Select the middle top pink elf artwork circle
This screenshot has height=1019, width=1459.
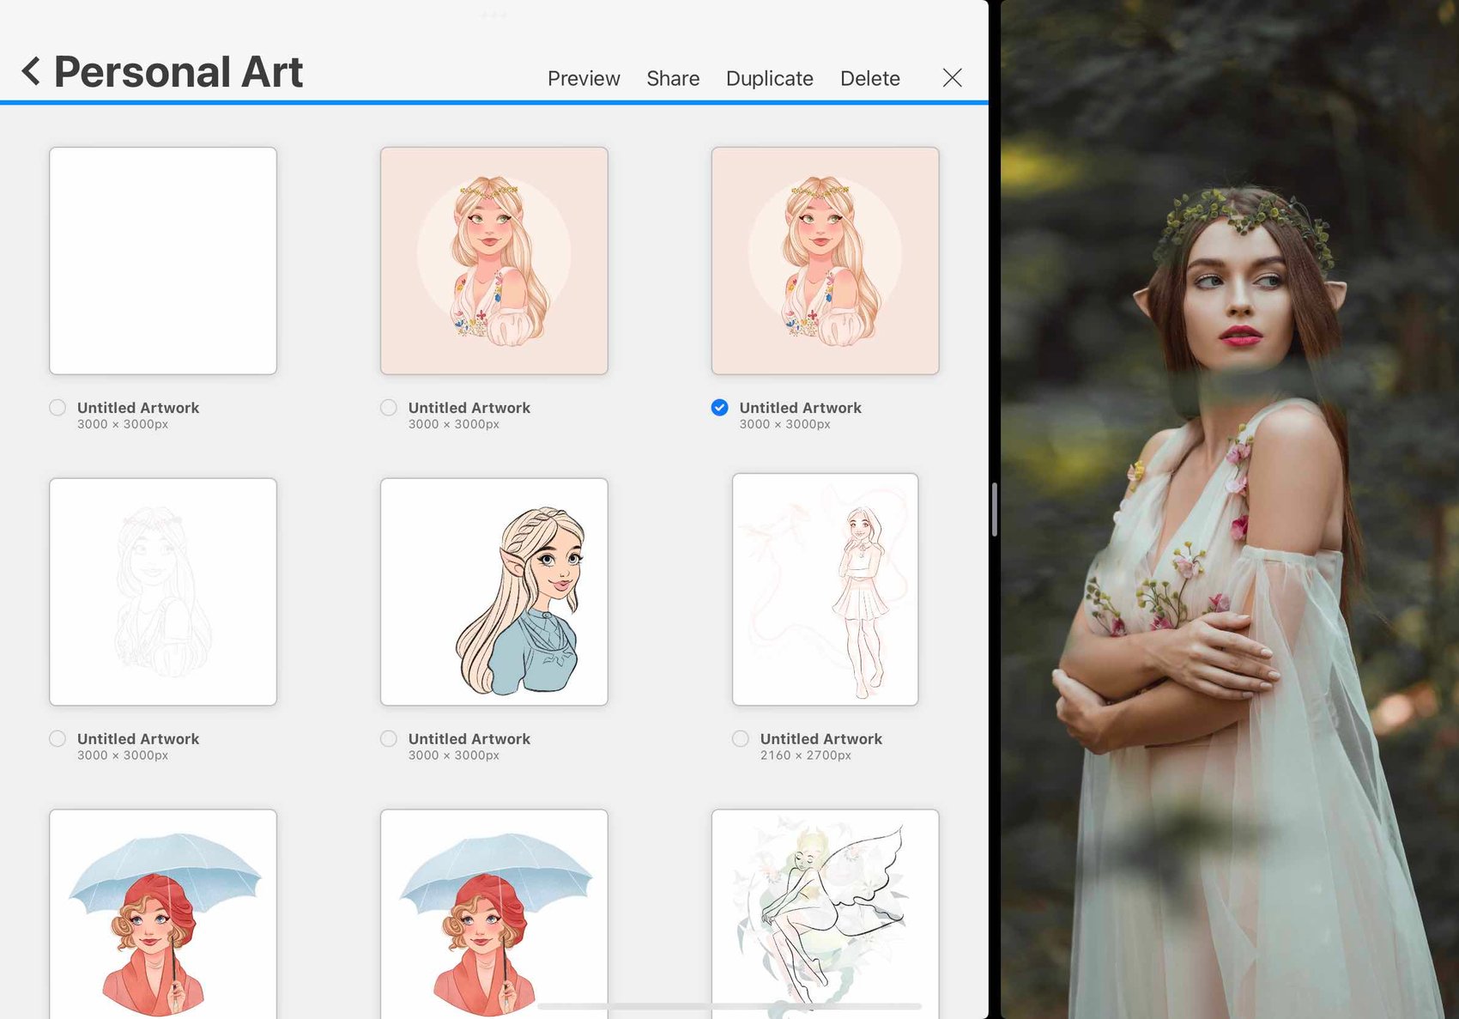(x=389, y=408)
